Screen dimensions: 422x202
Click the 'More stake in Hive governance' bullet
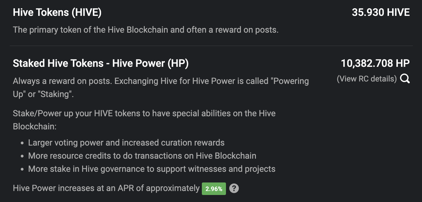coord(152,169)
